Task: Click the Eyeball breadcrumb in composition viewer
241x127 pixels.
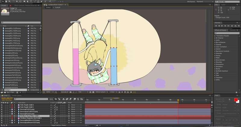Action: click(x=58, y=7)
